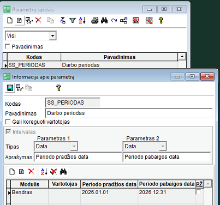The width and height of the screenshot is (220, 205).
Task: Click Periodo pabaigos data description field
Action: (x=167, y=157)
